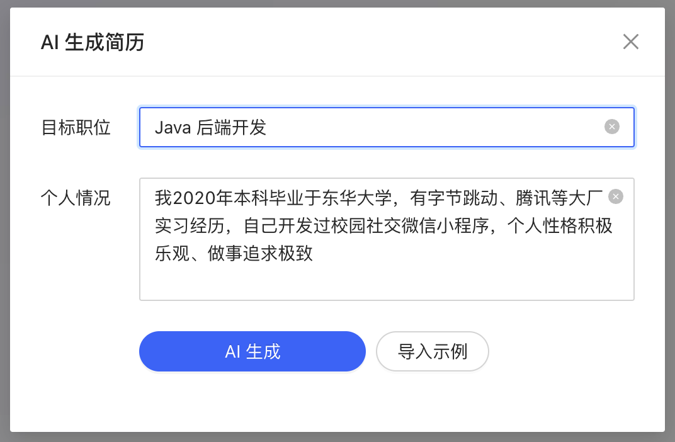Click the AI 生成 button
675x442 pixels.
pyautogui.click(x=252, y=351)
